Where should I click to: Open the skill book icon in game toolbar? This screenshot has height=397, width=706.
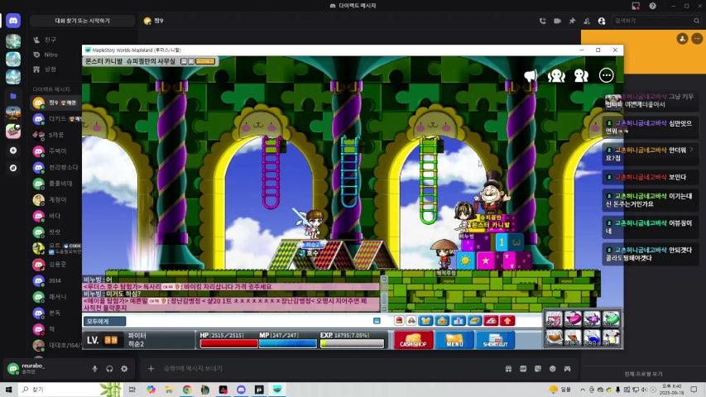click(x=474, y=320)
